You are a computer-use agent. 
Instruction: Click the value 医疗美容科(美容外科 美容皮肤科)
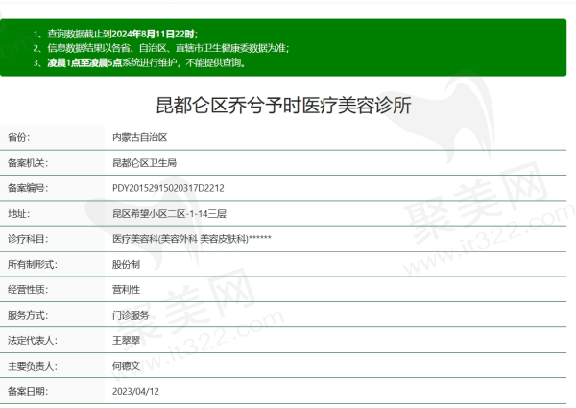[x=180, y=239]
